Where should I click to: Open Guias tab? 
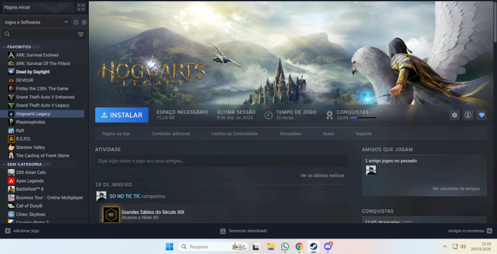tap(329, 134)
